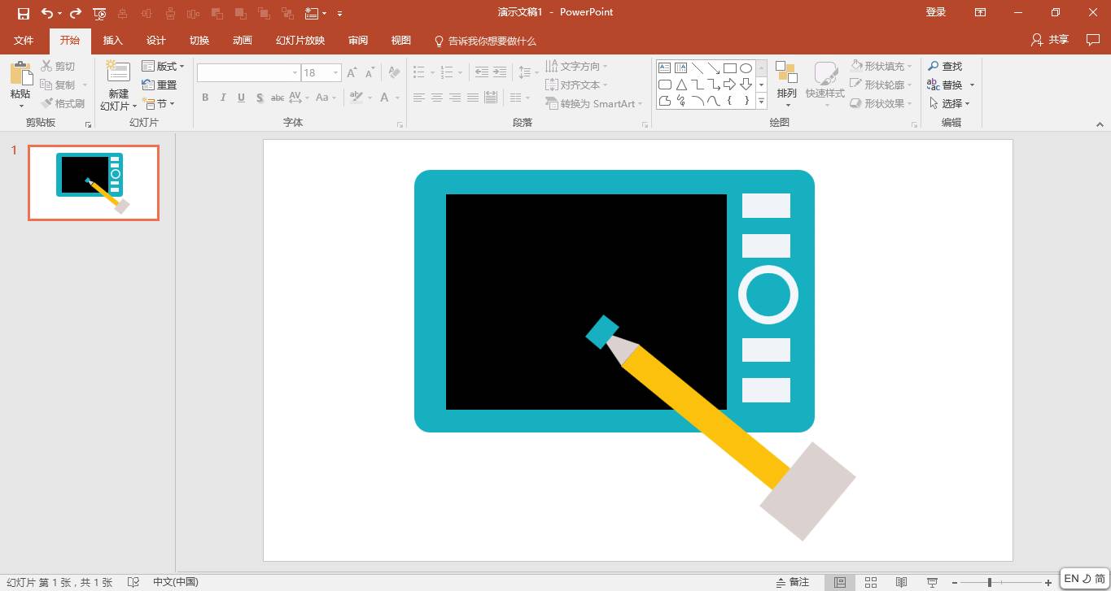Choose the down arrow shape in gallery

click(x=746, y=85)
